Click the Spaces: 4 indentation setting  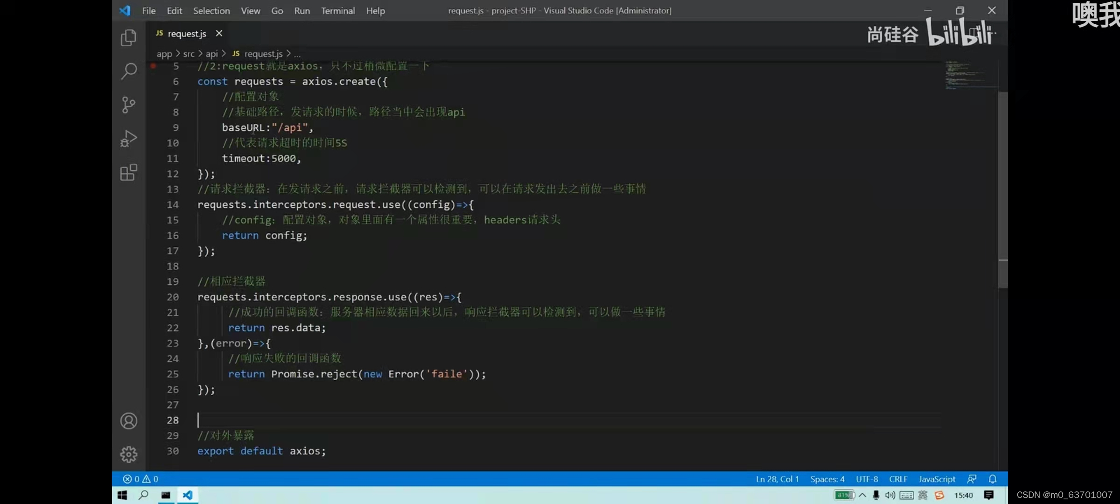tap(827, 479)
